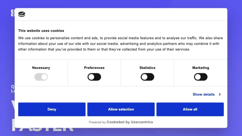Click the 'This website uses cookies' heading
Image resolution: width=242 pixels, height=136 pixels.
pos(41,31)
